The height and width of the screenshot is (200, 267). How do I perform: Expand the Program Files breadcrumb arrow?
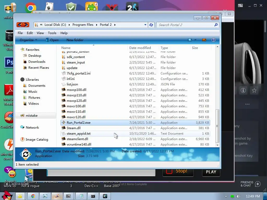coord(96,25)
